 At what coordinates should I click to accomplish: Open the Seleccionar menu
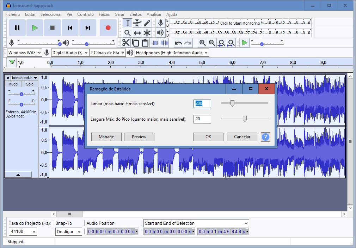tap(51, 14)
